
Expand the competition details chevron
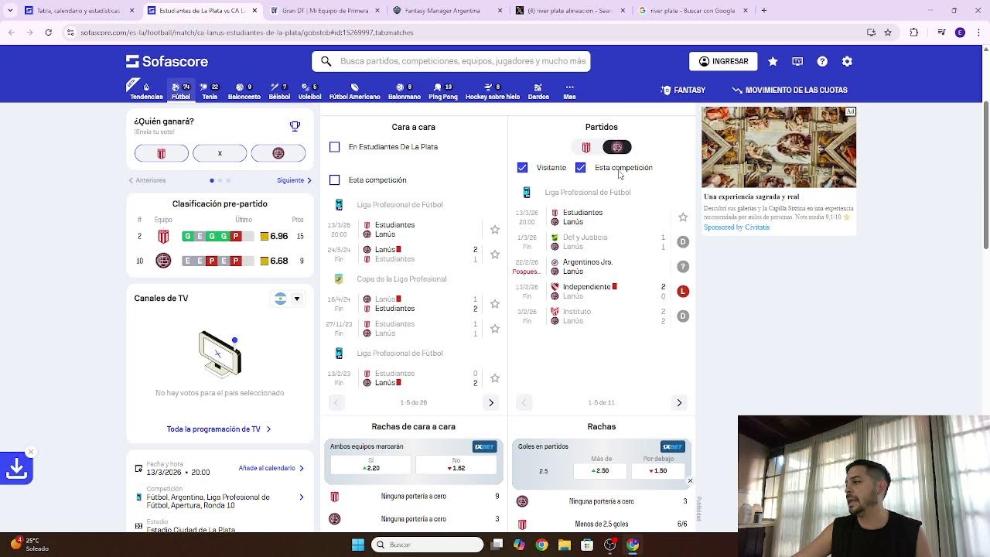[302, 497]
